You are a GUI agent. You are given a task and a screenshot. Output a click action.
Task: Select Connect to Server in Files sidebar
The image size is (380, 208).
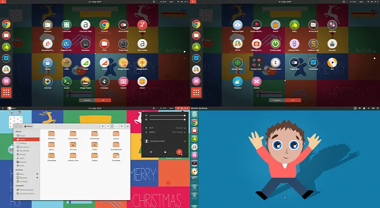27,193
